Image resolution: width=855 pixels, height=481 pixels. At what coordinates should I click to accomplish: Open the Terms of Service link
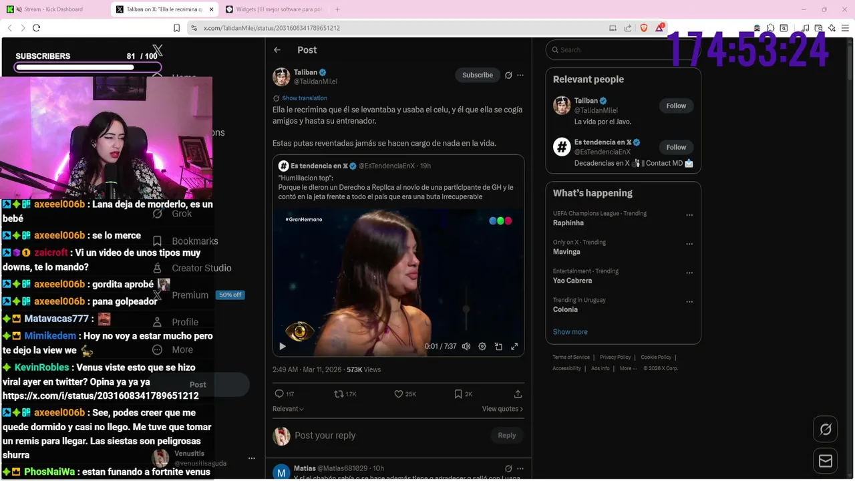[x=571, y=357]
